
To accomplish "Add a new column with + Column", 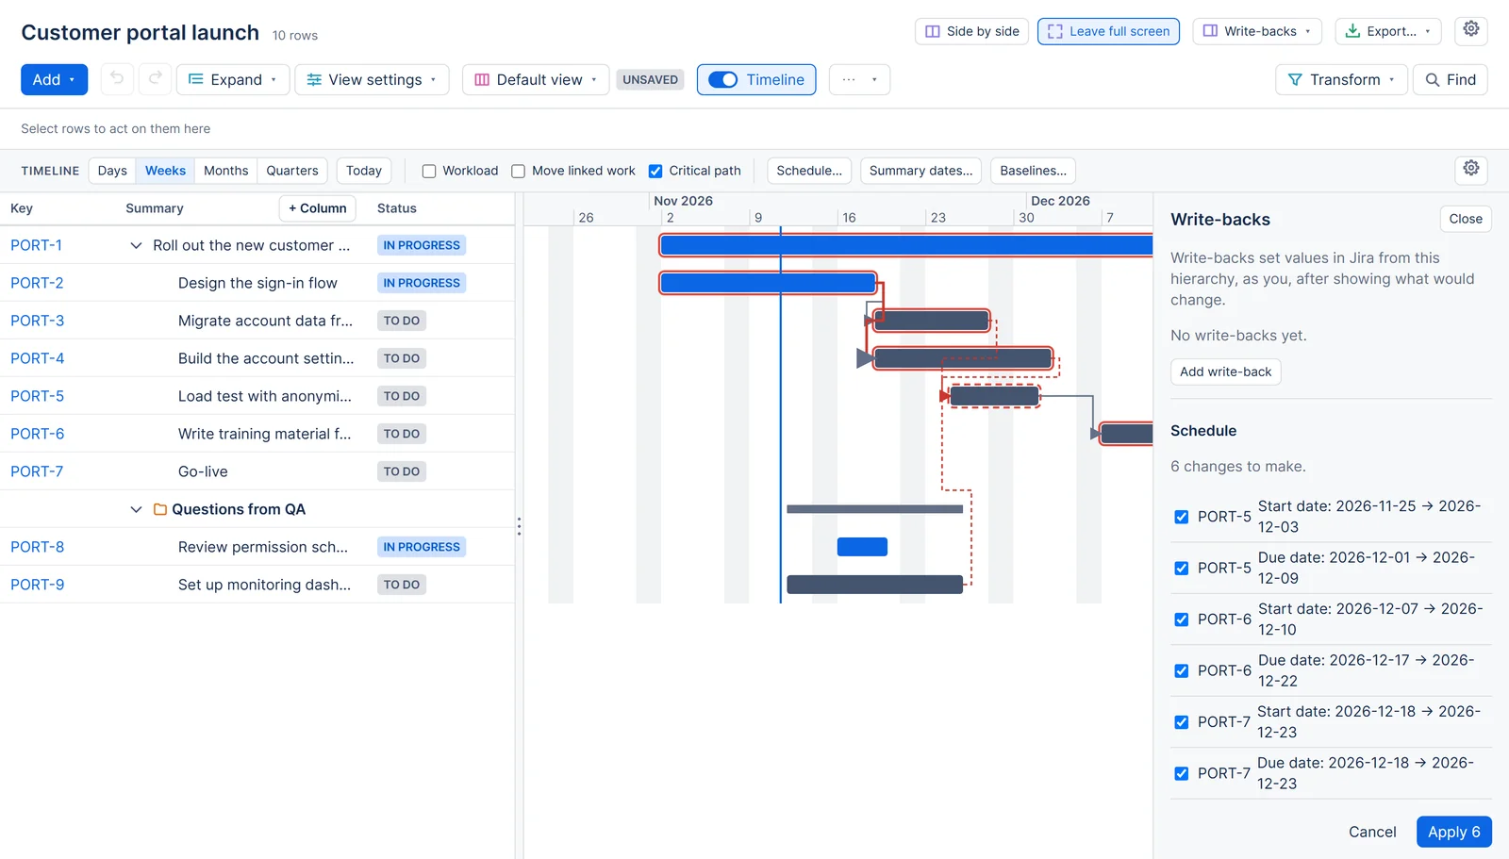I will (x=318, y=208).
